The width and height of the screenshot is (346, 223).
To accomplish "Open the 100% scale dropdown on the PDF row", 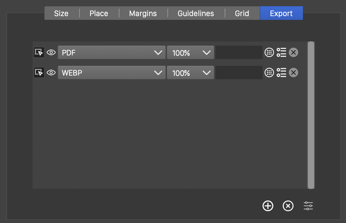I will [191, 52].
